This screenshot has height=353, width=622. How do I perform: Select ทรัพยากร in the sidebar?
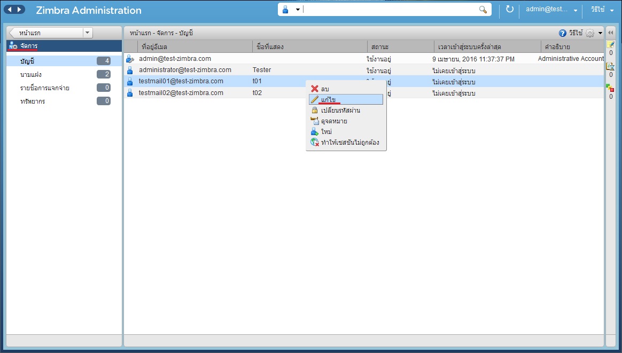click(x=64, y=101)
